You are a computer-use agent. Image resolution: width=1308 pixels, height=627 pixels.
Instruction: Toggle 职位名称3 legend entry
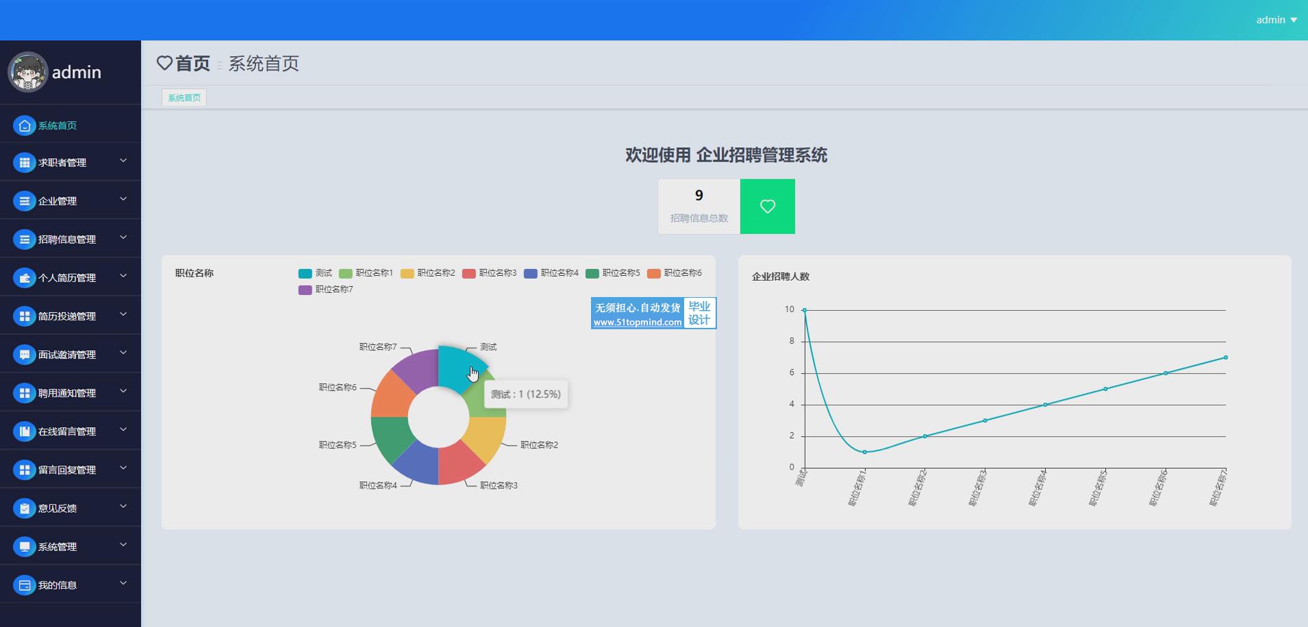click(x=489, y=273)
